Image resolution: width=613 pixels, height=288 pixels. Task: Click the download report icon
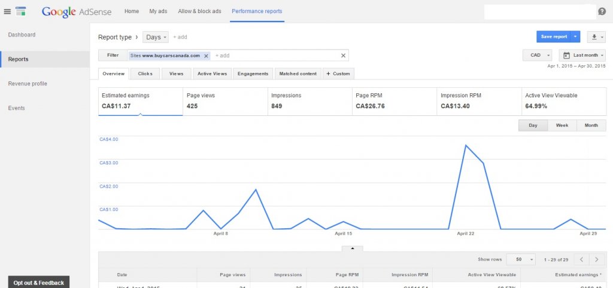click(x=596, y=36)
